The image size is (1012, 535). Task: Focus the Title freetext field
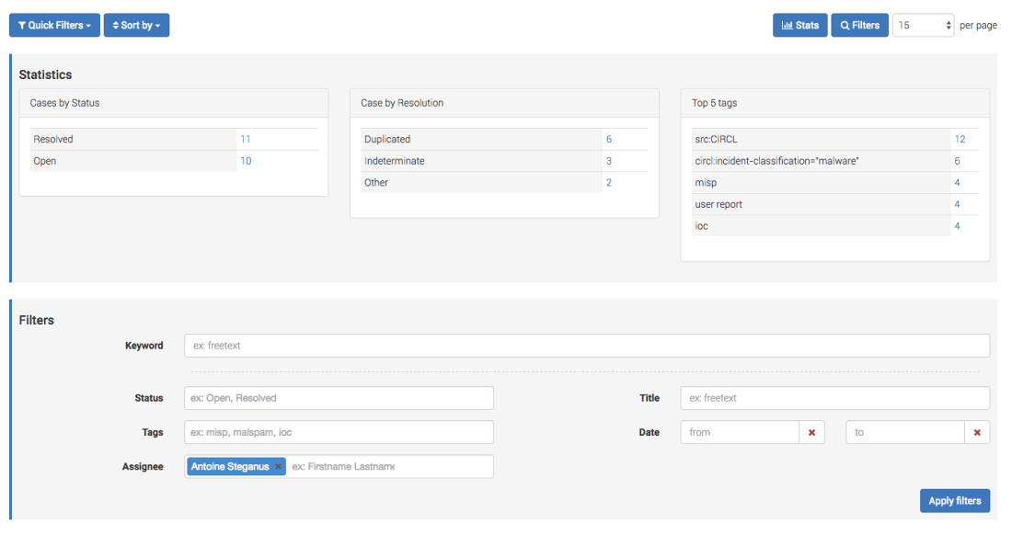point(834,398)
